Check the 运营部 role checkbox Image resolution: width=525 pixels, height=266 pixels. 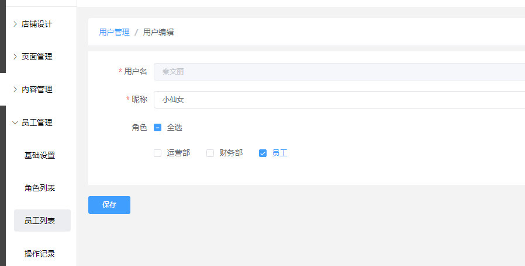(x=157, y=153)
